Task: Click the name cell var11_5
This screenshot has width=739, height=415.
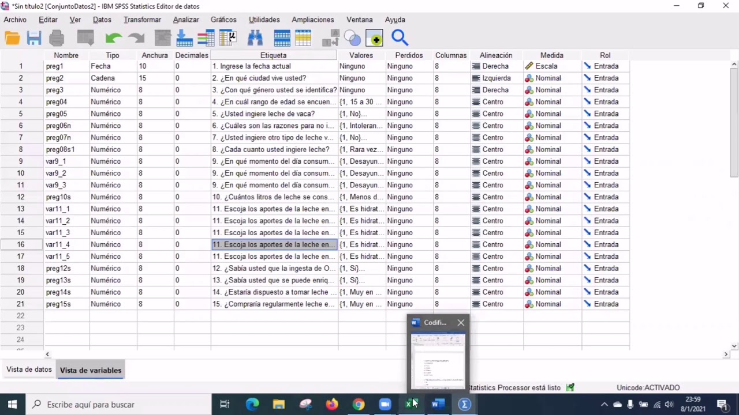Action: tap(66, 256)
